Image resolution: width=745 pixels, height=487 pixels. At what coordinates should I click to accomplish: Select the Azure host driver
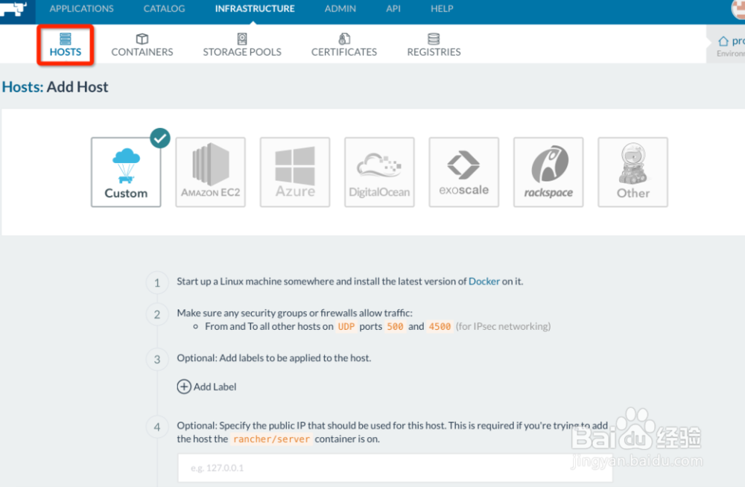[295, 172]
